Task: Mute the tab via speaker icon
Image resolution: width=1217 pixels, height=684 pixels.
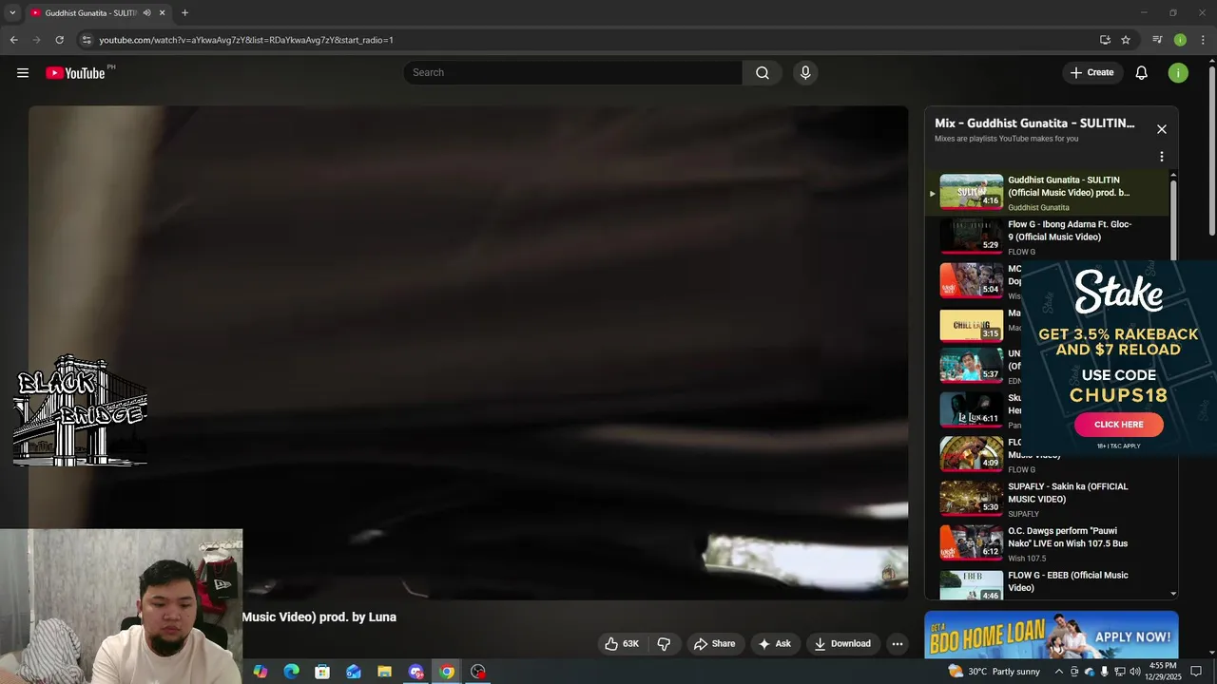Action: tap(146, 13)
